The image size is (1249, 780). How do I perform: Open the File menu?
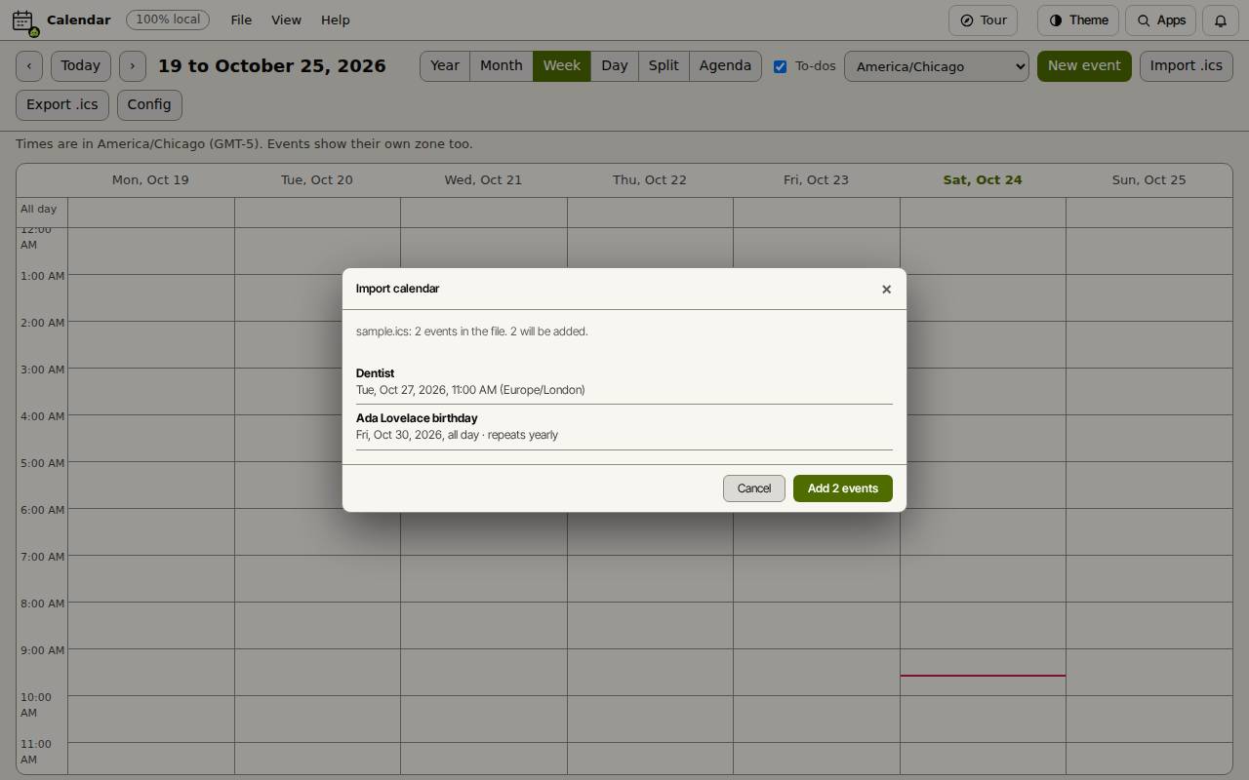[241, 19]
